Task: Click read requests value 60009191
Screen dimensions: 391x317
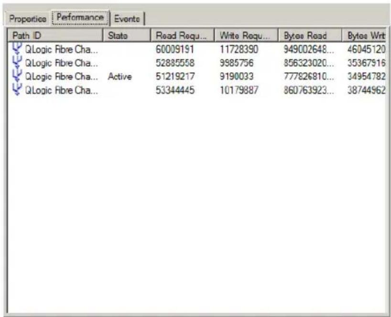Action: click(175, 49)
